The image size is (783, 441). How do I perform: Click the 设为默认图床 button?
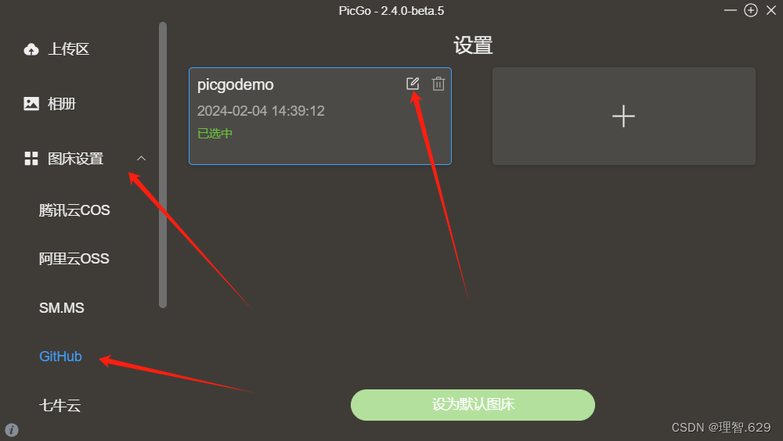pos(473,404)
